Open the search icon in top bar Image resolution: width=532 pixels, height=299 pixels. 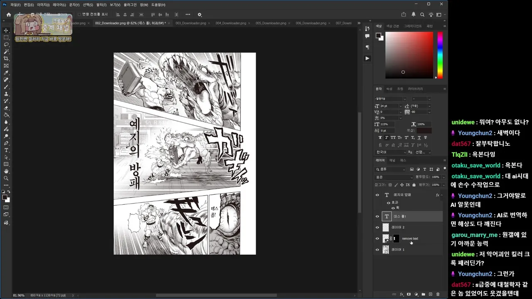tap(422, 15)
